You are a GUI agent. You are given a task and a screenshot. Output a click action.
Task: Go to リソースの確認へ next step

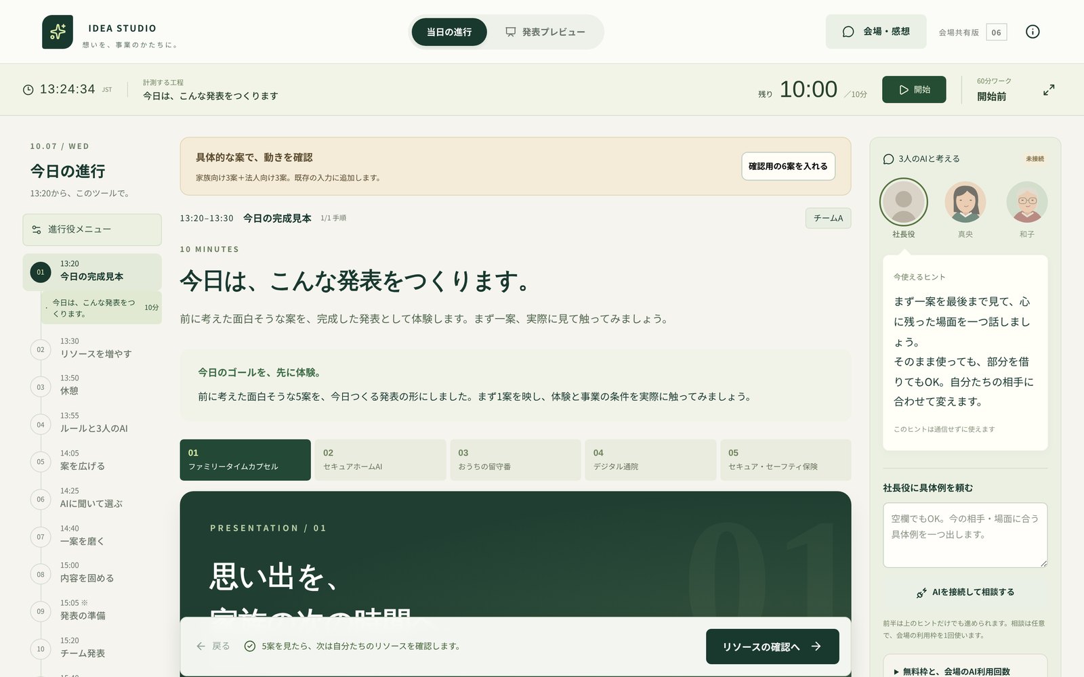click(772, 647)
